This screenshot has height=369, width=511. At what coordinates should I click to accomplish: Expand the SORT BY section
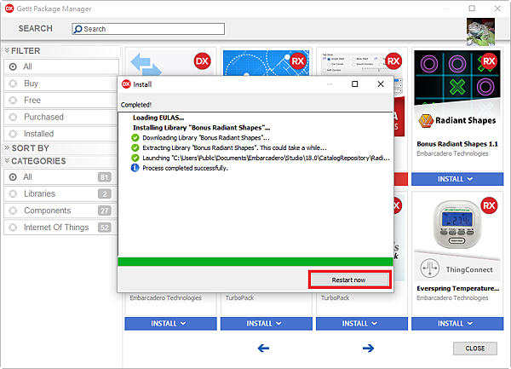tap(7, 148)
